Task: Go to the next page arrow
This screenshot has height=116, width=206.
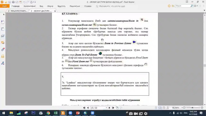Action: click(x=109, y=108)
